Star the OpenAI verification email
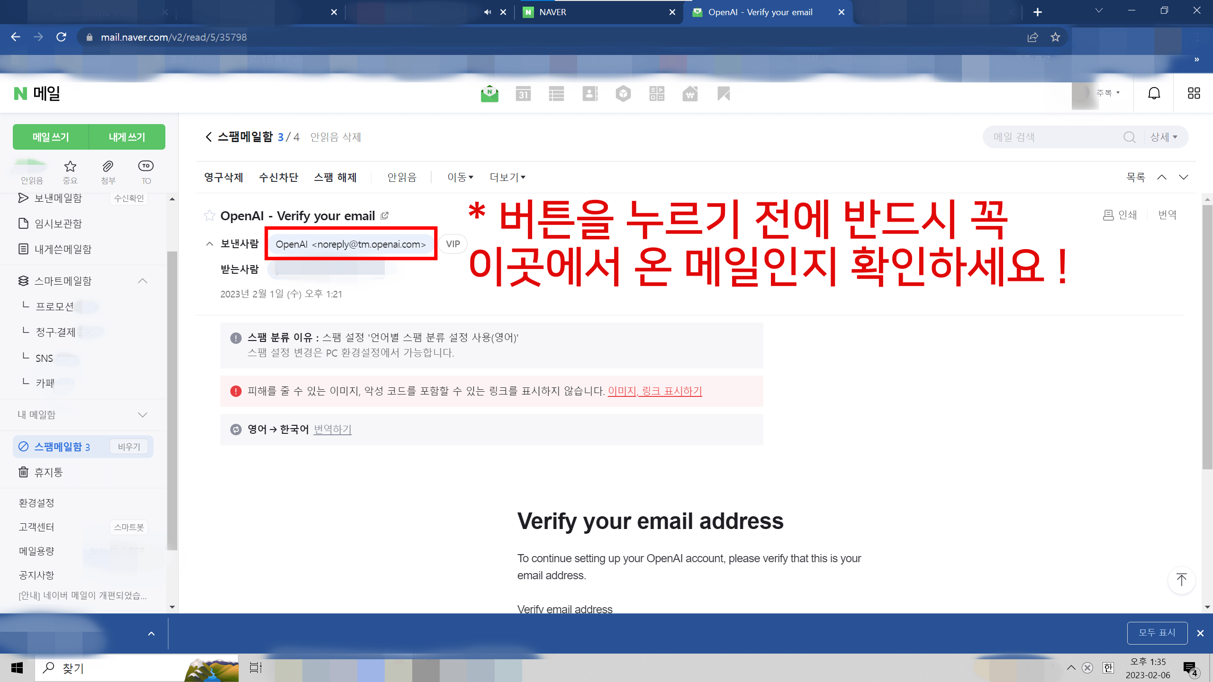1213x682 pixels. point(208,215)
